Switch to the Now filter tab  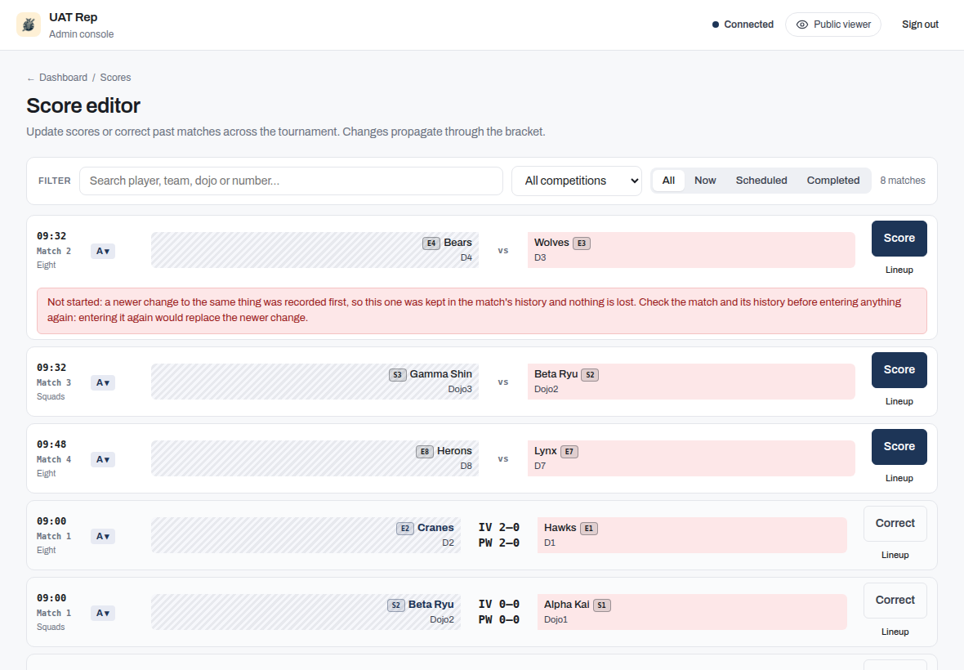pos(705,180)
